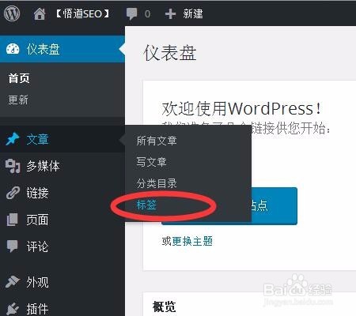Click the 外观 paintbrush icon
This screenshot has height=316, width=356.
13,281
